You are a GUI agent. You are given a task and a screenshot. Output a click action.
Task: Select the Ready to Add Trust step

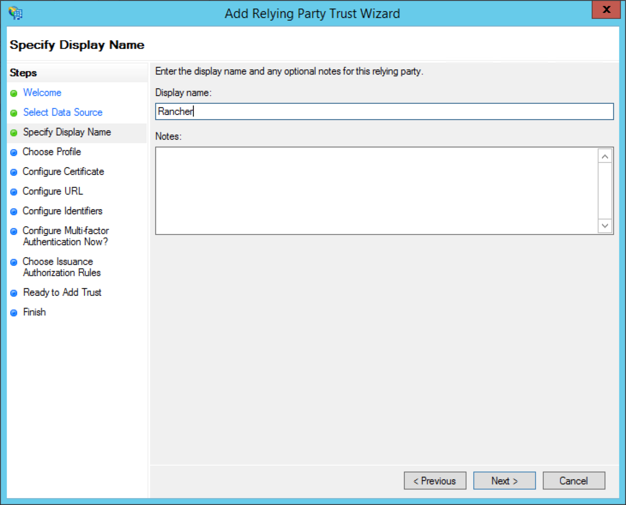pyautogui.click(x=62, y=293)
